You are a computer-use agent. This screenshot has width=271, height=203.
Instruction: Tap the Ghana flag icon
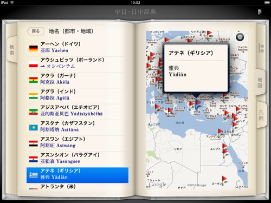[x=34, y=80]
